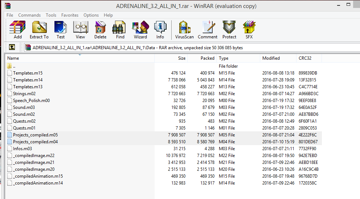Sort by the Modified column header
The width and height of the screenshot is (360, 199).
[278, 58]
